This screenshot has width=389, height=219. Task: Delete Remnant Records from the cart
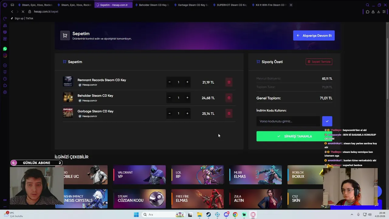click(229, 82)
